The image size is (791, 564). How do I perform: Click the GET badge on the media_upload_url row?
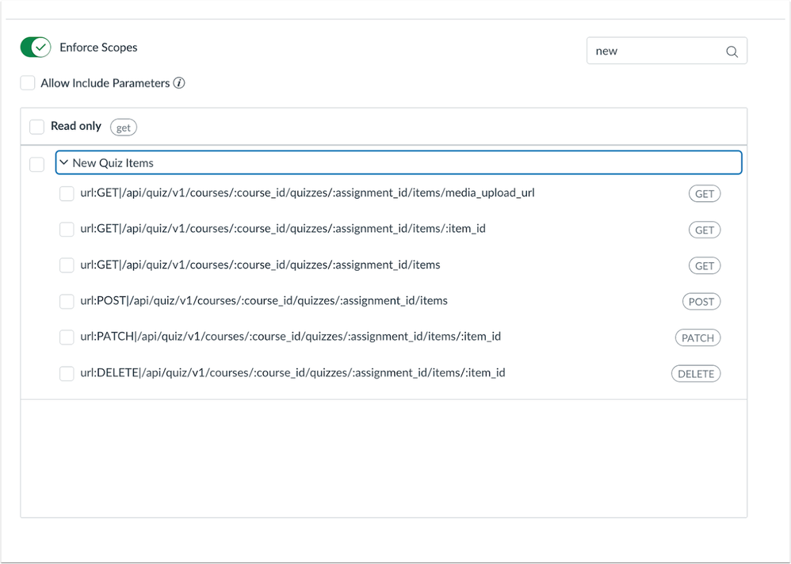pos(705,193)
